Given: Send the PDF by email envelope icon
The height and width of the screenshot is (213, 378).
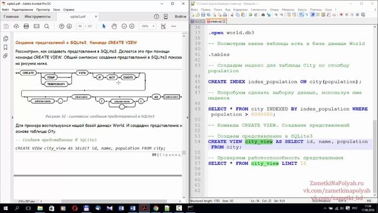Looking at the screenshot, I should point(37,26).
